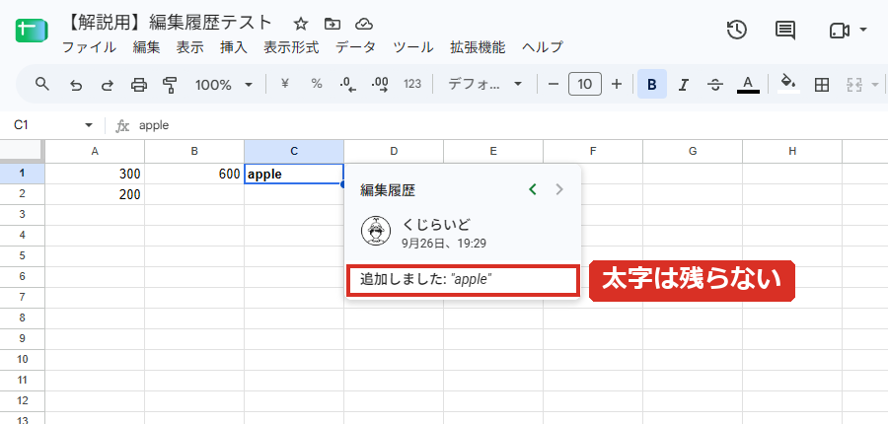Open the 編集 menu
The height and width of the screenshot is (424, 888).
147,47
